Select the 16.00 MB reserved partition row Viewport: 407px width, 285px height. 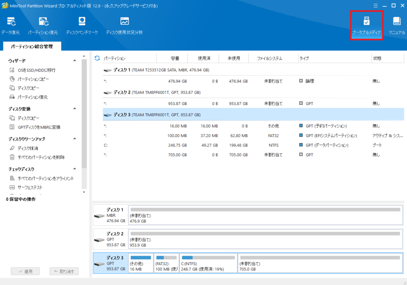253,126
